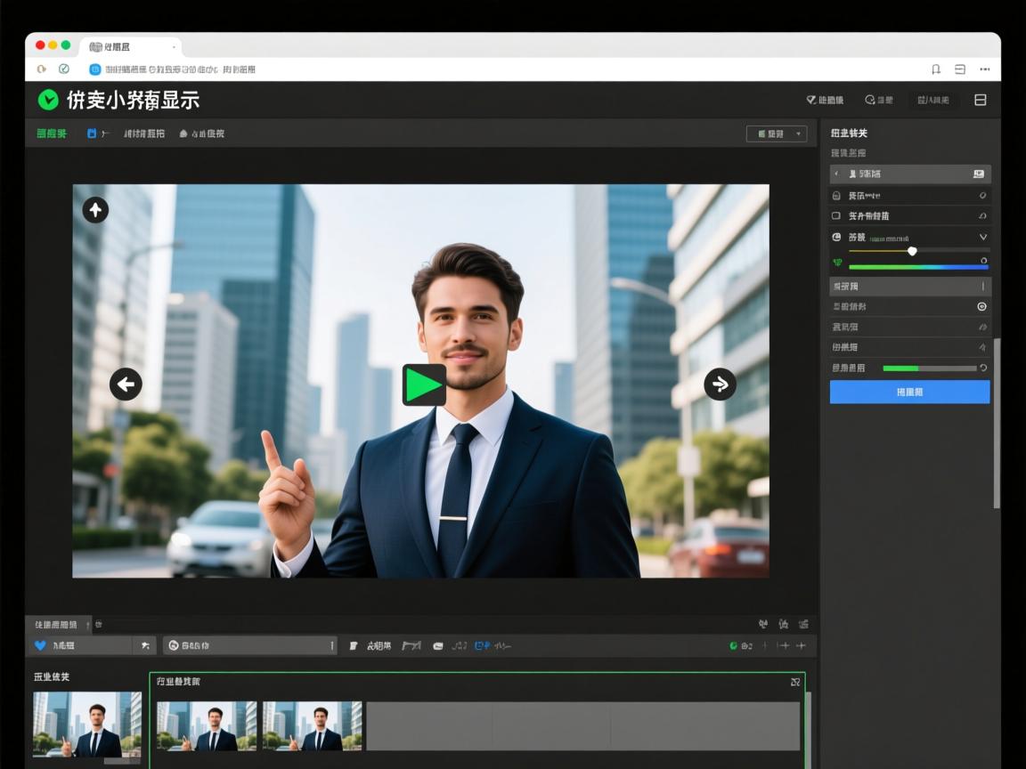Screen dimensions: 1026x769
Task: Toggle the green status dot in the timeline toolbar
Action: [x=733, y=645]
